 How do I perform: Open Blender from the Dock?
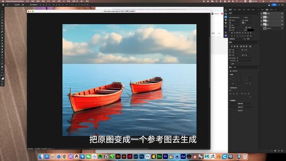219,157
